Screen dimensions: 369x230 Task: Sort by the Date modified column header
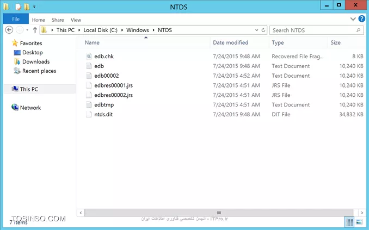click(231, 42)
